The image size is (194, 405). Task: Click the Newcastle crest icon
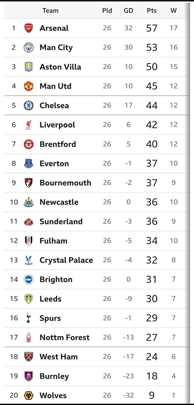(29, 202)
